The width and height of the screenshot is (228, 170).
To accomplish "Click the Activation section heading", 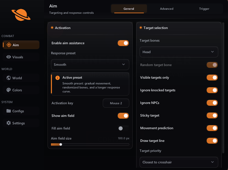I will tap(63, 28).
